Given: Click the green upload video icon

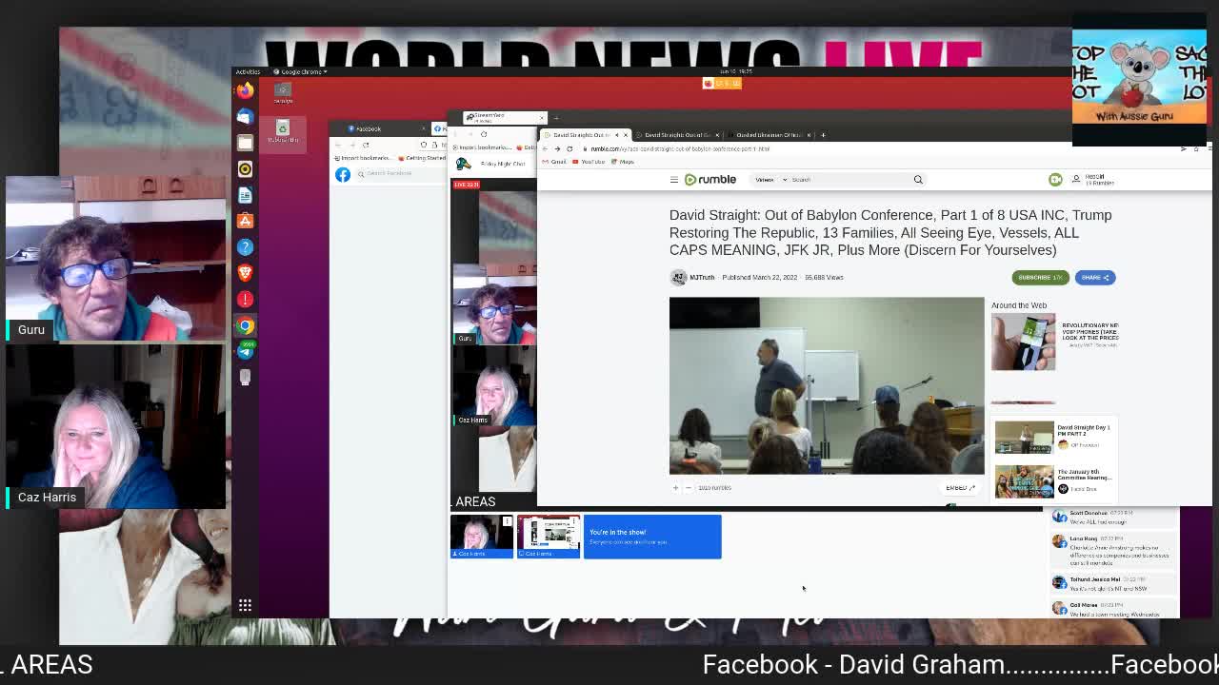Looking at the screenshot, I should click(1055, 180).
